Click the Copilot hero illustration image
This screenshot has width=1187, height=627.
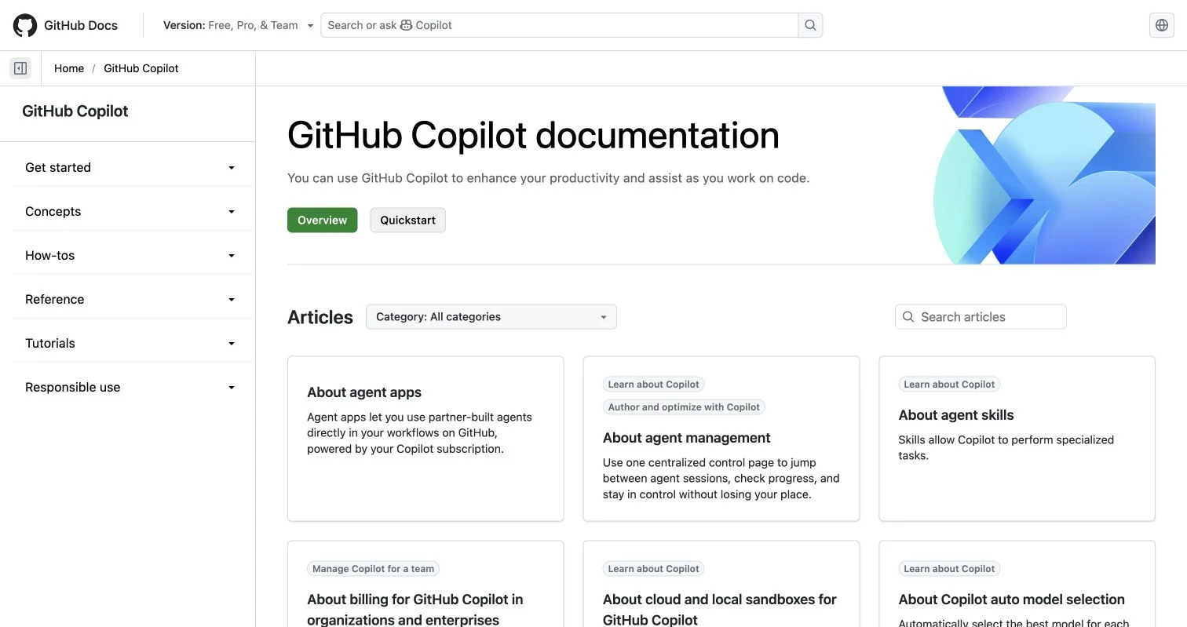point(1044,175)
